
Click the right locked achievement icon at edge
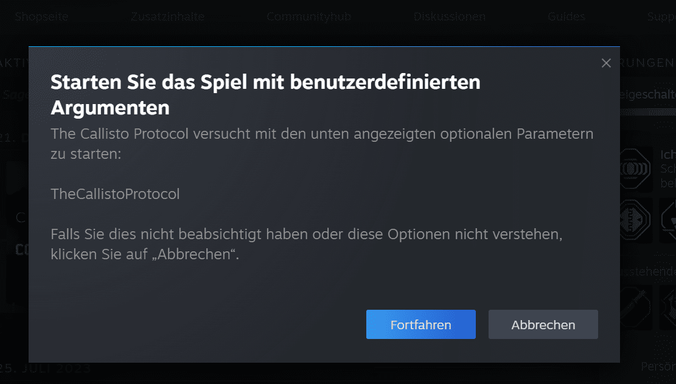point(668,307)
